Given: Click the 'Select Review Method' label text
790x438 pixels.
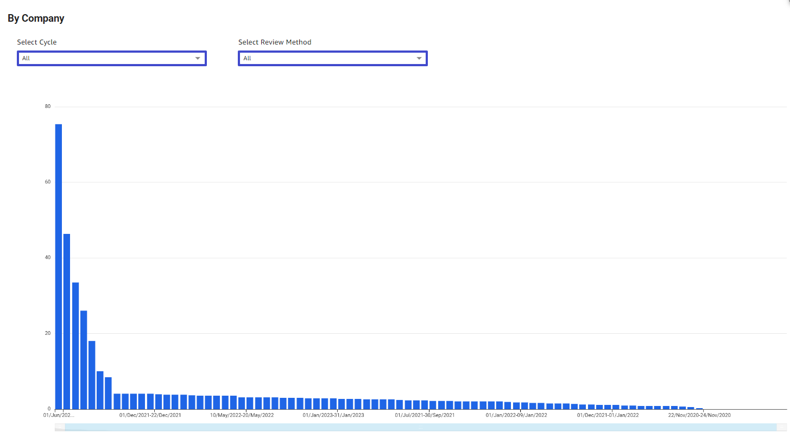Looking at the screenshot, I should (275, 42).
